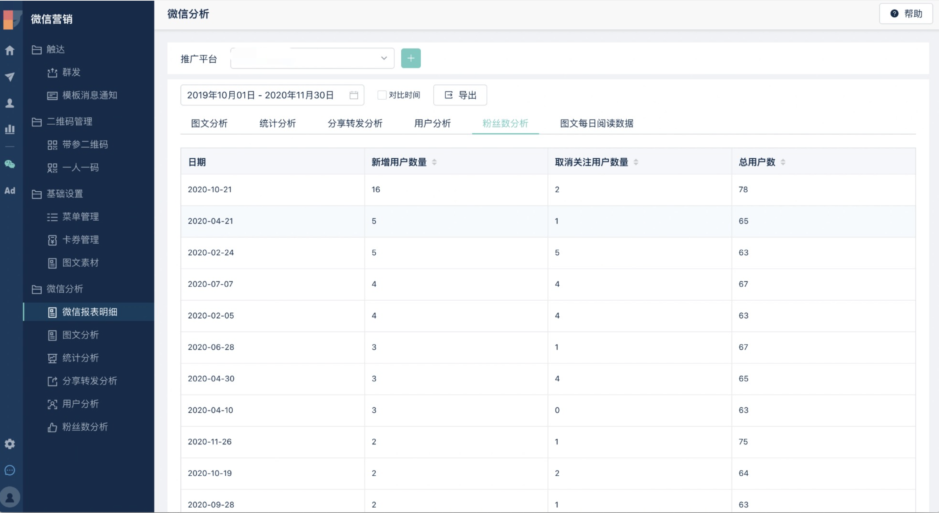Click the green plus add platform button
This screenshot has height=513, width=939.
[x=411, y=58]
